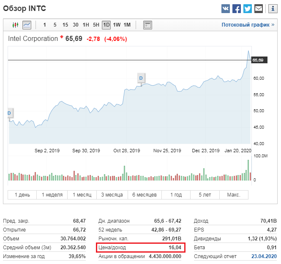Image resolution: width=281 pixels, height=264 pixels.
Task: Select the 30 minute interval
Action: point(76,25)
